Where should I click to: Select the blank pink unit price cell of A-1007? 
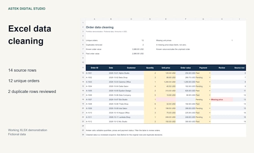tap(166, 100)
